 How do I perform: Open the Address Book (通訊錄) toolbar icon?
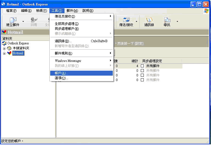pyautogui.click(x=149, y=20)
